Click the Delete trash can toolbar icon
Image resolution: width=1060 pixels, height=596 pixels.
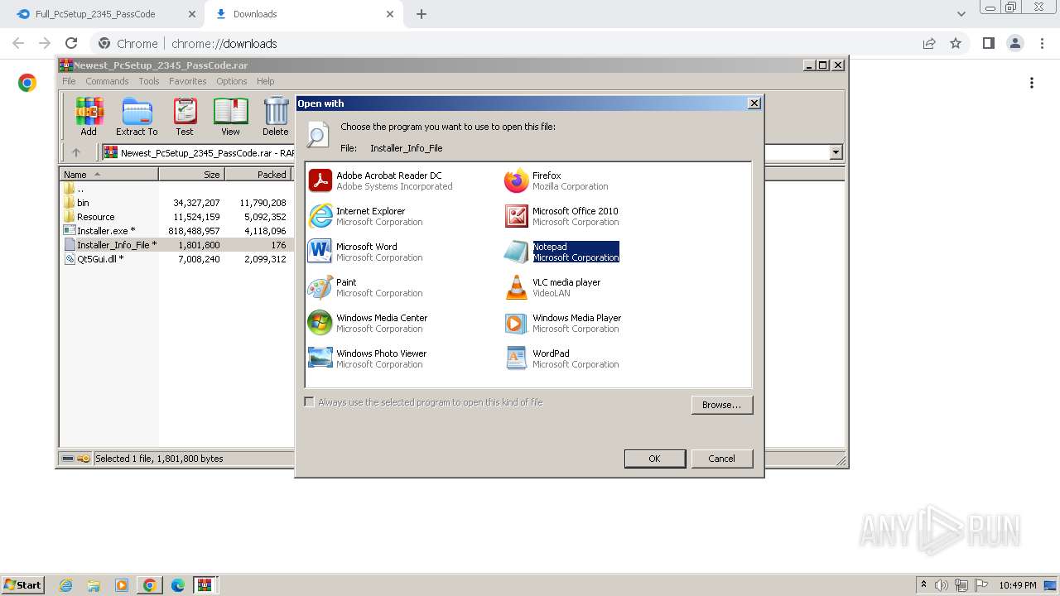point(276,116)
